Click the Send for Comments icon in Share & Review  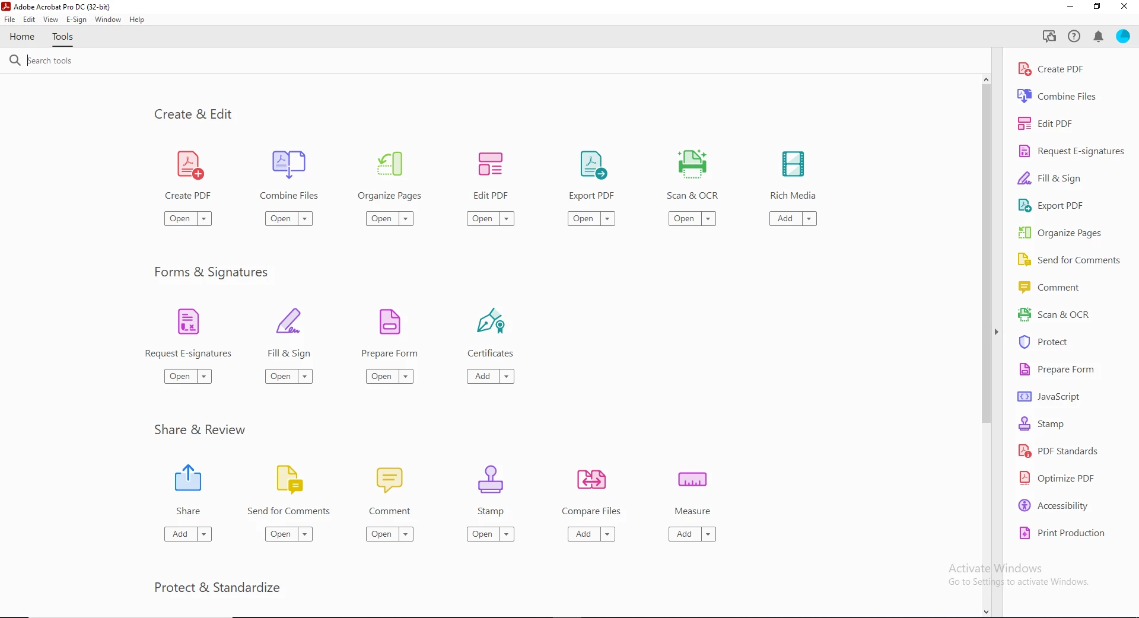[290, 479]
